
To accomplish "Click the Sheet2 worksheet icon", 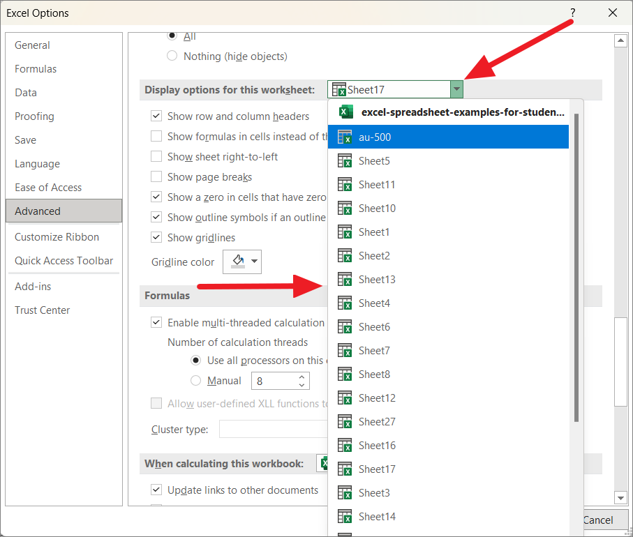I will pyautogui.click(x=345, y=256).
